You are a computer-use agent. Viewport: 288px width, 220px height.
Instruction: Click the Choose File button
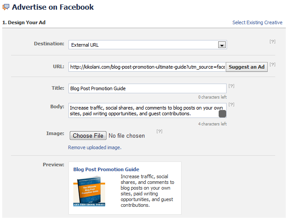click(x=88, y=136)
